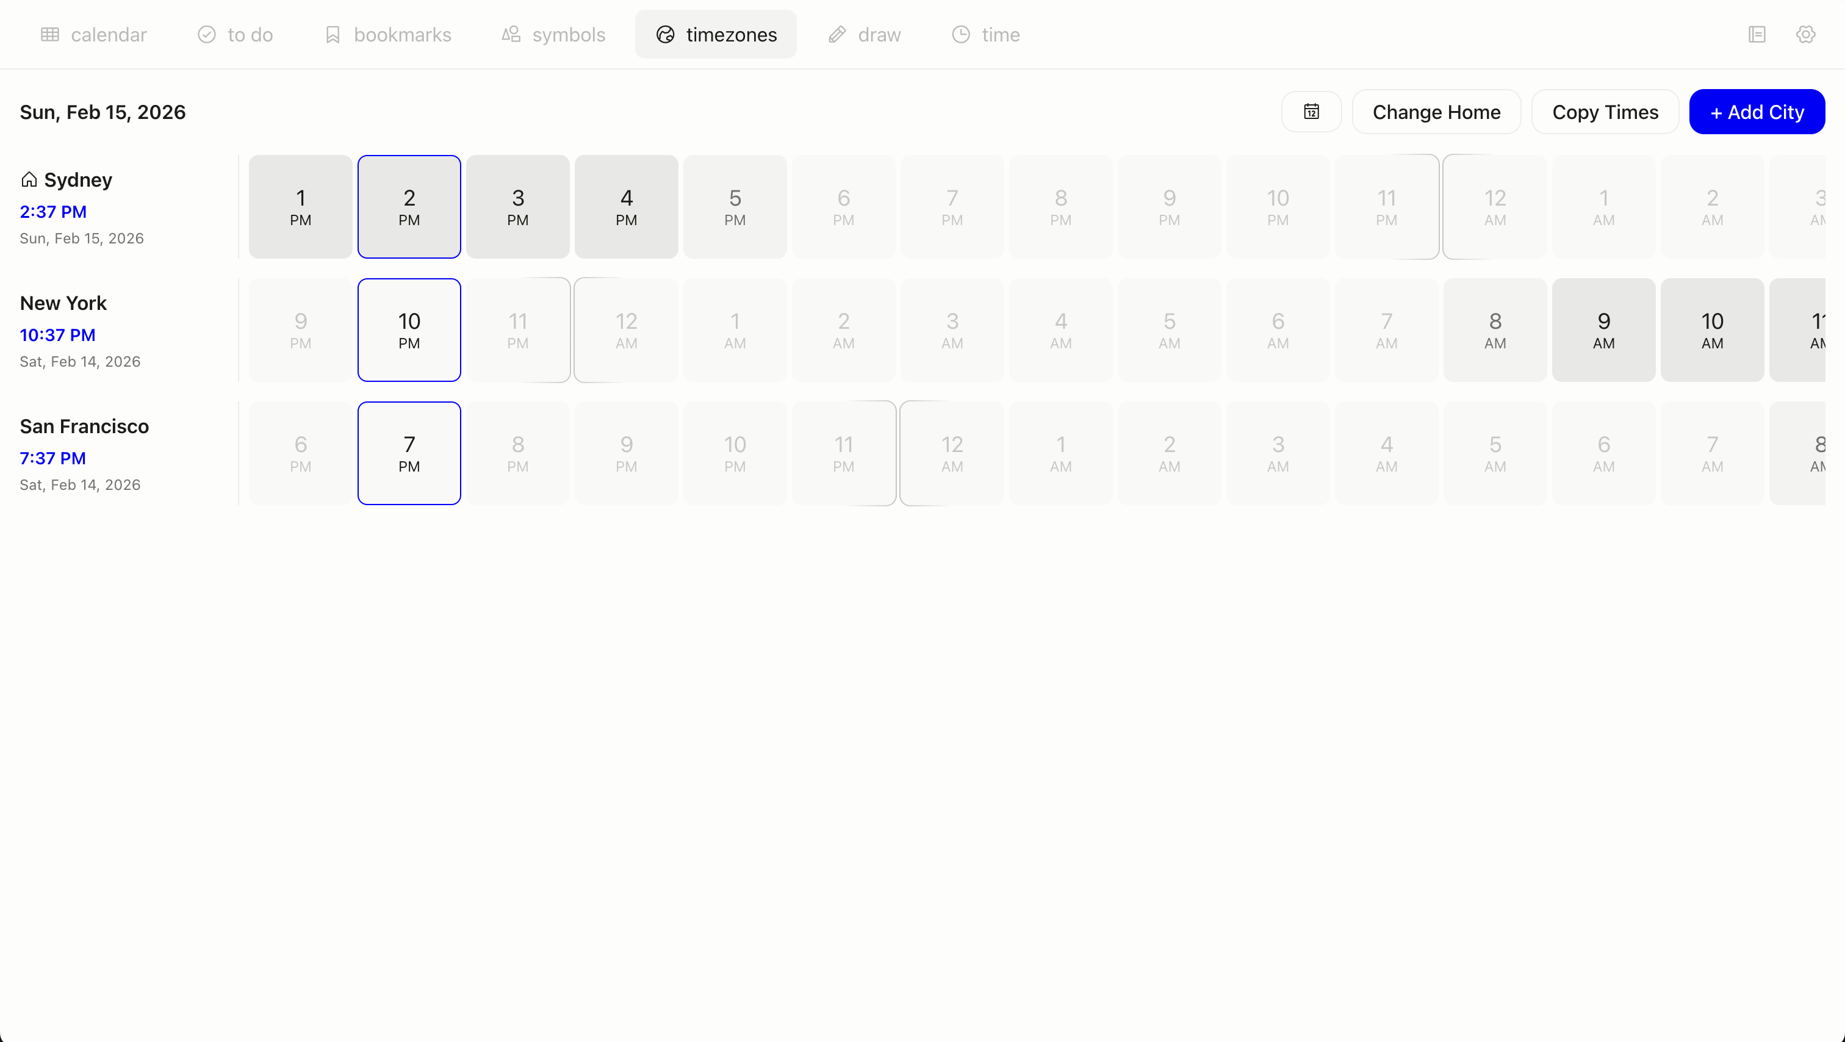
Task: Open the notes panel icon in top right
Action: click(1758, 34)
